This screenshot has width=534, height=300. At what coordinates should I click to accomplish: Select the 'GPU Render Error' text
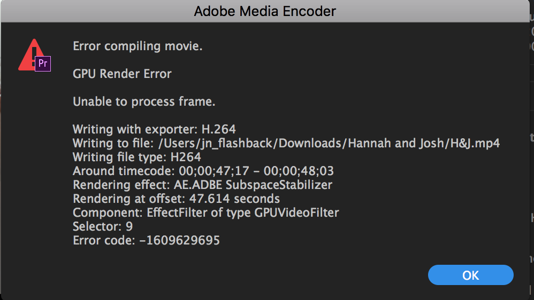coord(122,74)
